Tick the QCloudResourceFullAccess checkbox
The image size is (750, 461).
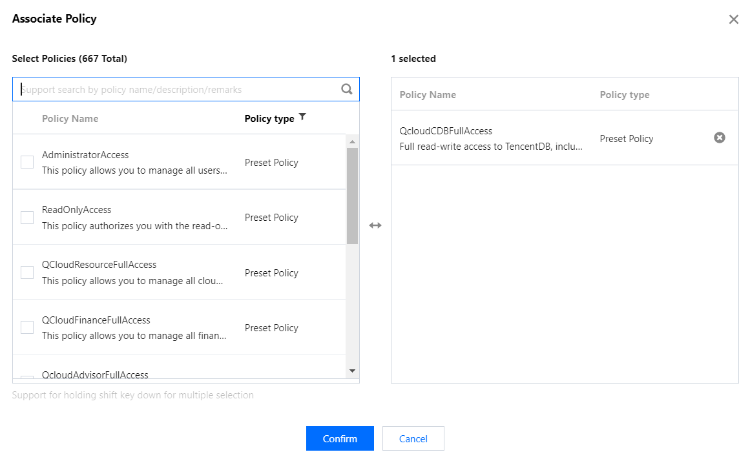click(x=27, y=272)
